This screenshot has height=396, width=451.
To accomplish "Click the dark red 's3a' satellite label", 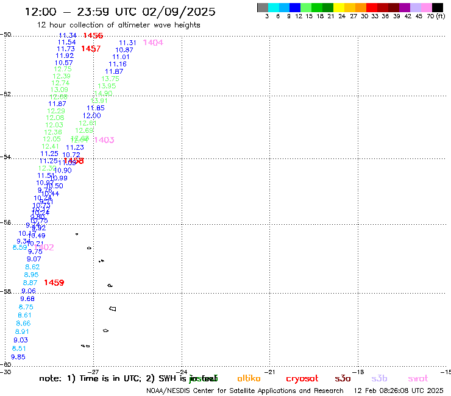I will [343, 378].
